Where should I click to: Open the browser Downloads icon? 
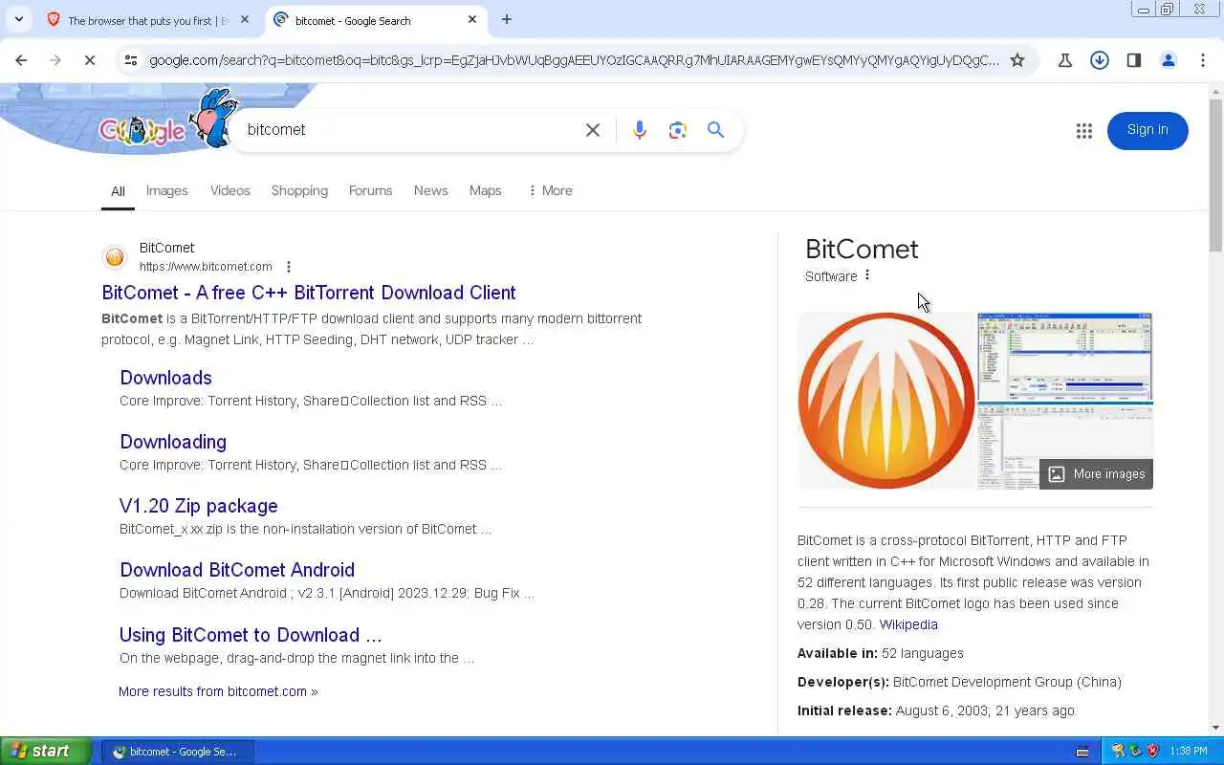(x=1100, y=60)
